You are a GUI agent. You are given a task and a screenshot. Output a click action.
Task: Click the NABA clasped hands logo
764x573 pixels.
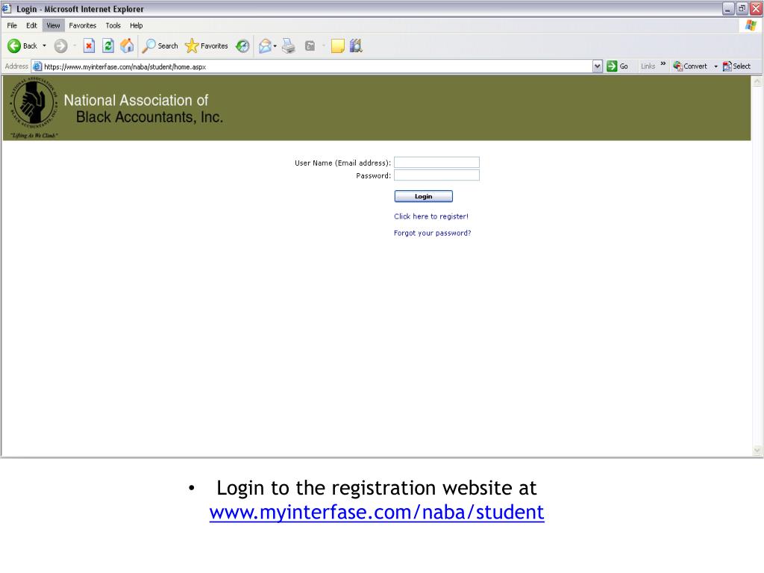click(x=34, y=103)
